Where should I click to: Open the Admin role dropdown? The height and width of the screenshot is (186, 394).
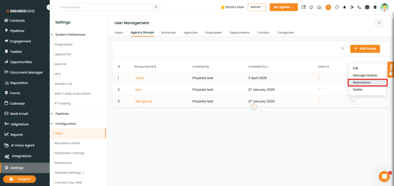coord(257,7)
